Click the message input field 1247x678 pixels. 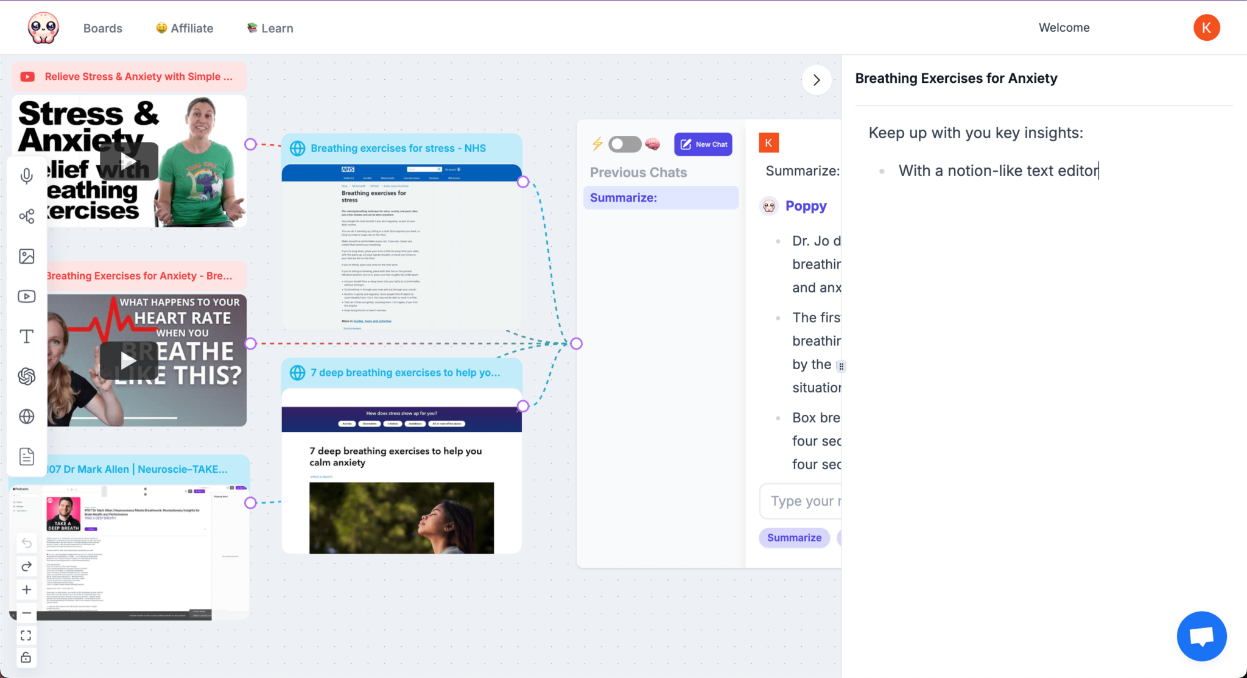(810, 501)
